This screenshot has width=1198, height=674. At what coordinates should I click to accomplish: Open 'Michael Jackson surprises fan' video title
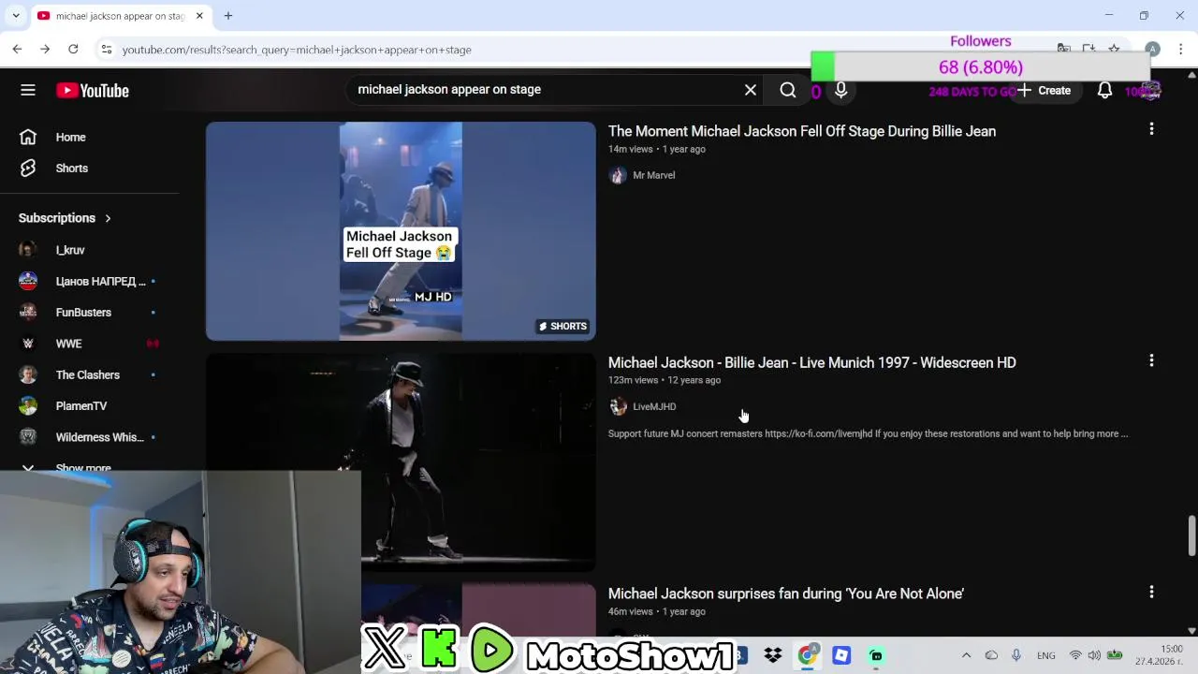click(x=786, y=593)
